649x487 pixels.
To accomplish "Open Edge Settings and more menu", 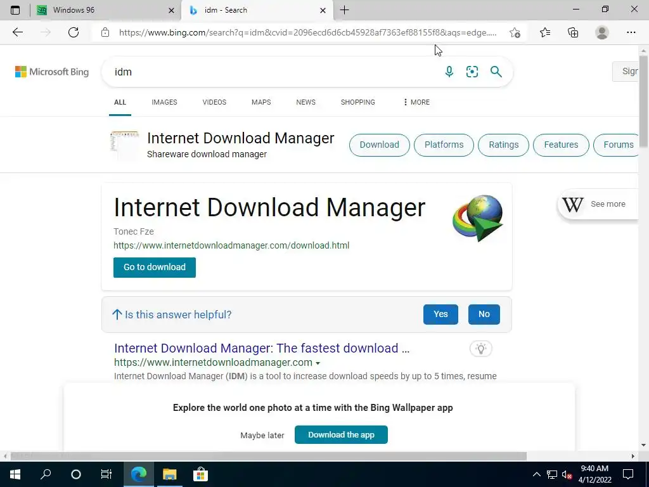I will 631,32.
